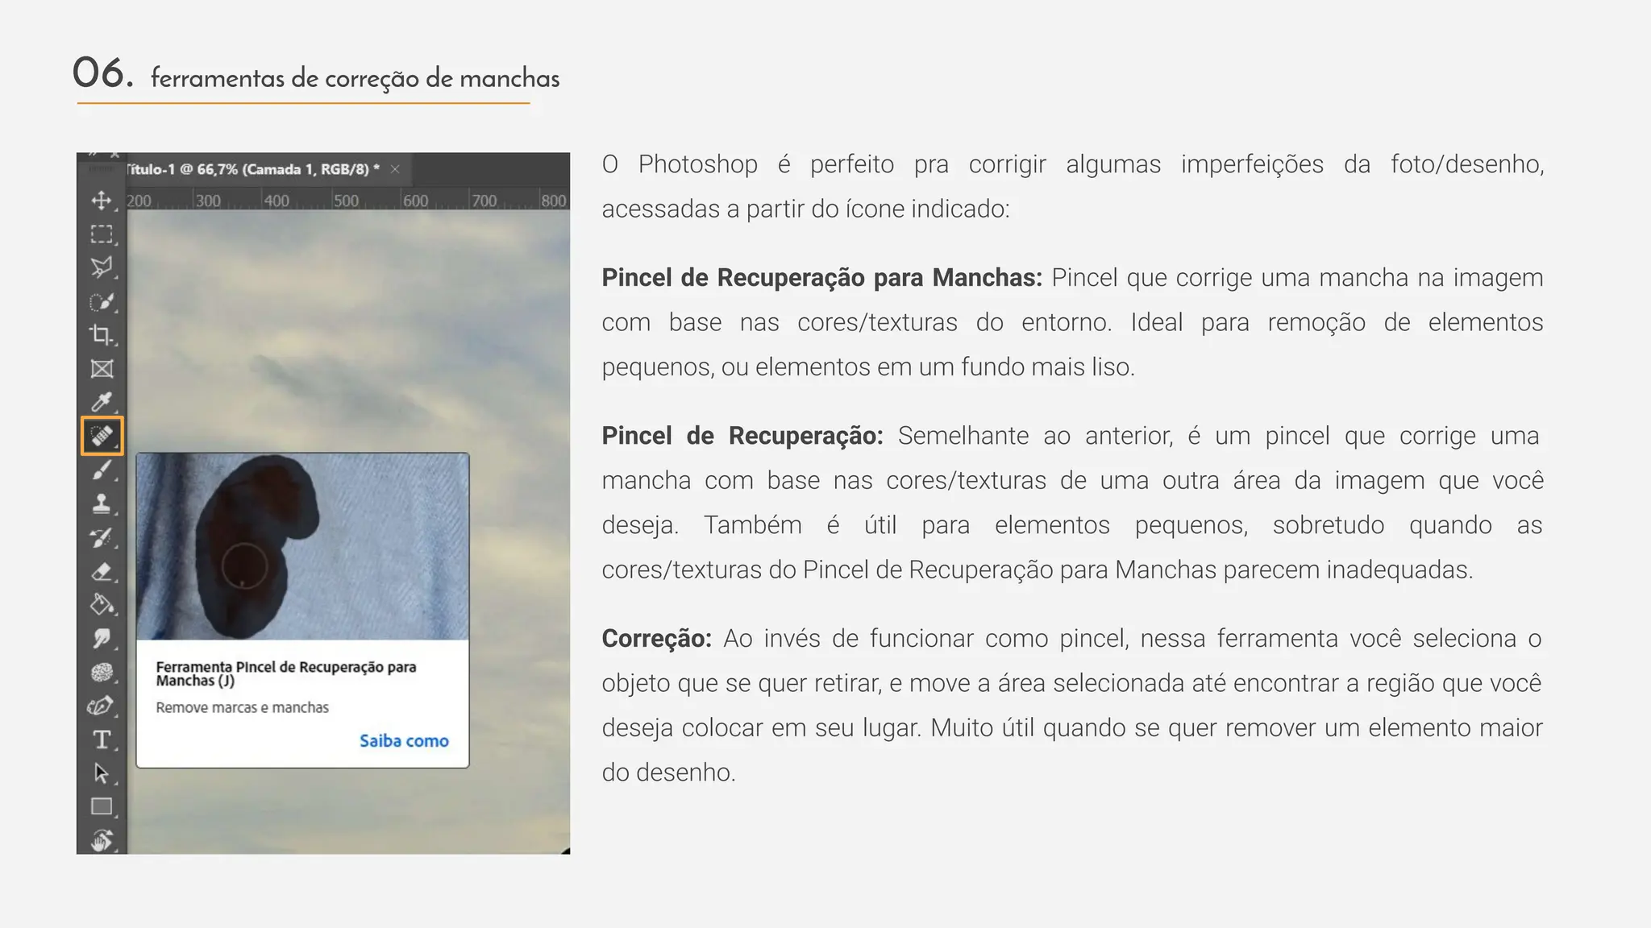Click the bold 'Correção:' heading
This screenshot has height=928, width=1651.
[657, 638]
